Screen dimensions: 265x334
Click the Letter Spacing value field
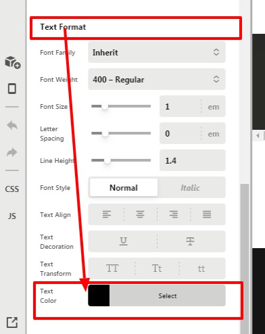click(180, 133)
